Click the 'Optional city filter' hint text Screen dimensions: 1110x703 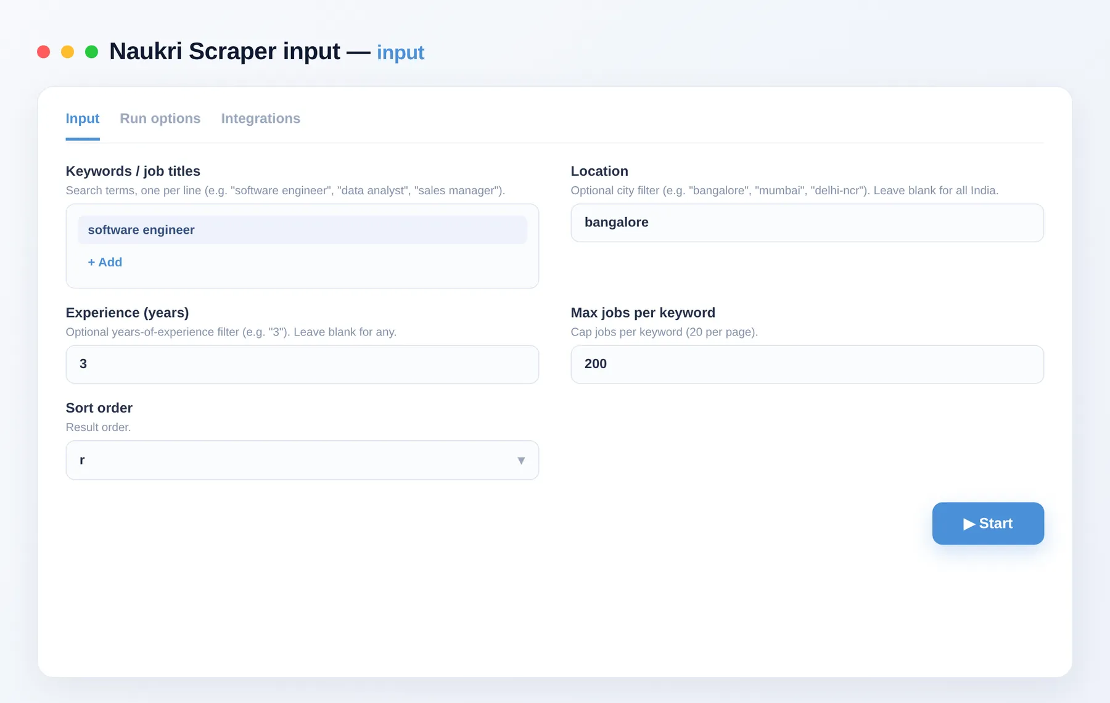point(784,191)
